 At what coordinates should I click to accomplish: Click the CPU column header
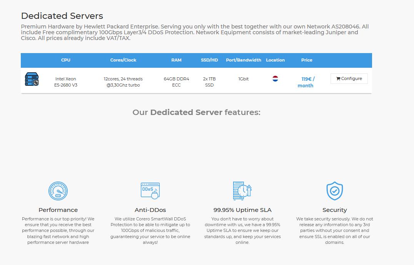pyautogui.click(x=66, y=60)
